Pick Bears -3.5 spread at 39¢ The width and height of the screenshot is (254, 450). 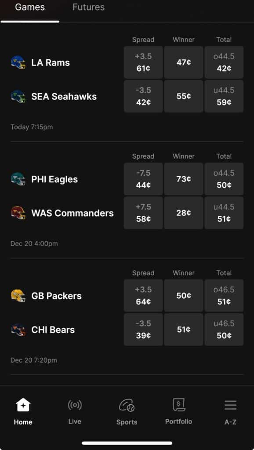(x=143, y=330)
